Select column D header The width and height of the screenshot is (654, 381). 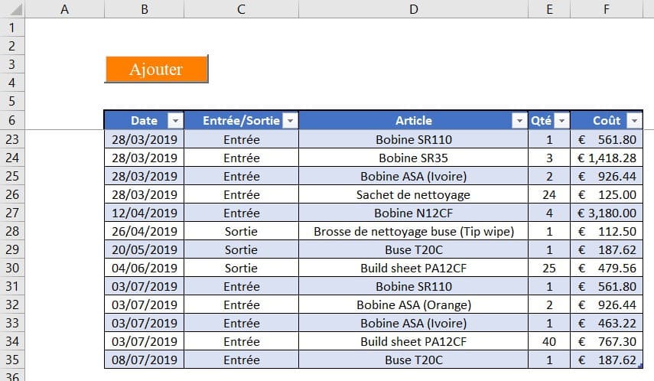pos(413,9)
